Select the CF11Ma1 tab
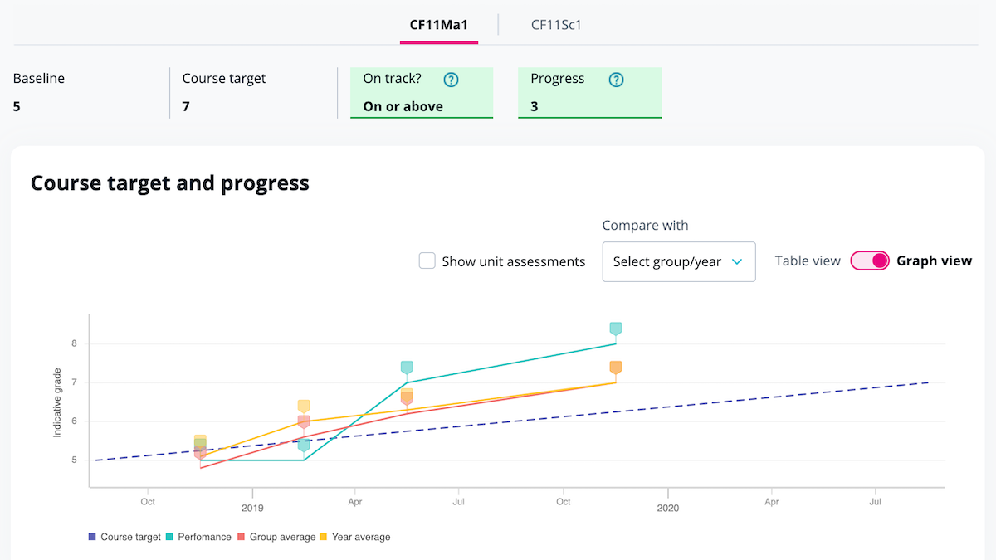This screenshot has height=560, width=996. (438, 25)
